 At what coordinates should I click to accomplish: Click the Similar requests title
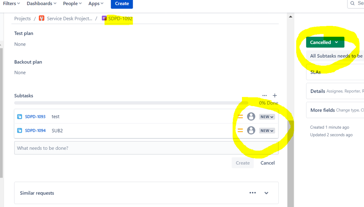click(37, 193)
